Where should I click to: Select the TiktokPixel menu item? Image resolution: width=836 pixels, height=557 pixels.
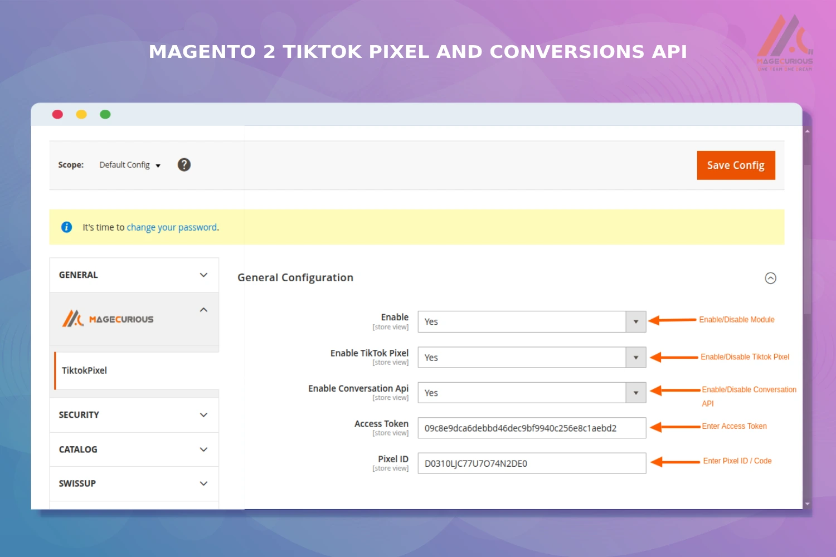(84, 370)
